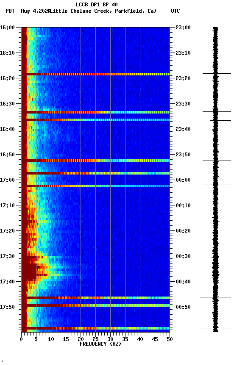Viewport: 234px width, 366px height.
Task: Click the "17:30" PDT time label
Action: click(x=7, y=256)
